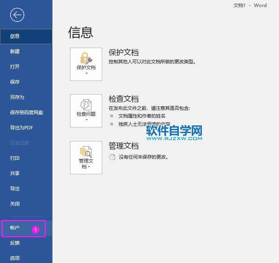The height and width of the screenshot is (263, 279).
Task: Click the 保护文档 heading text
Action: click(x=124, y=52)
